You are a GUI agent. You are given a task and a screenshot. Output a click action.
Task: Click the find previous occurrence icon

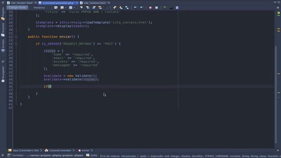point(88,8)
